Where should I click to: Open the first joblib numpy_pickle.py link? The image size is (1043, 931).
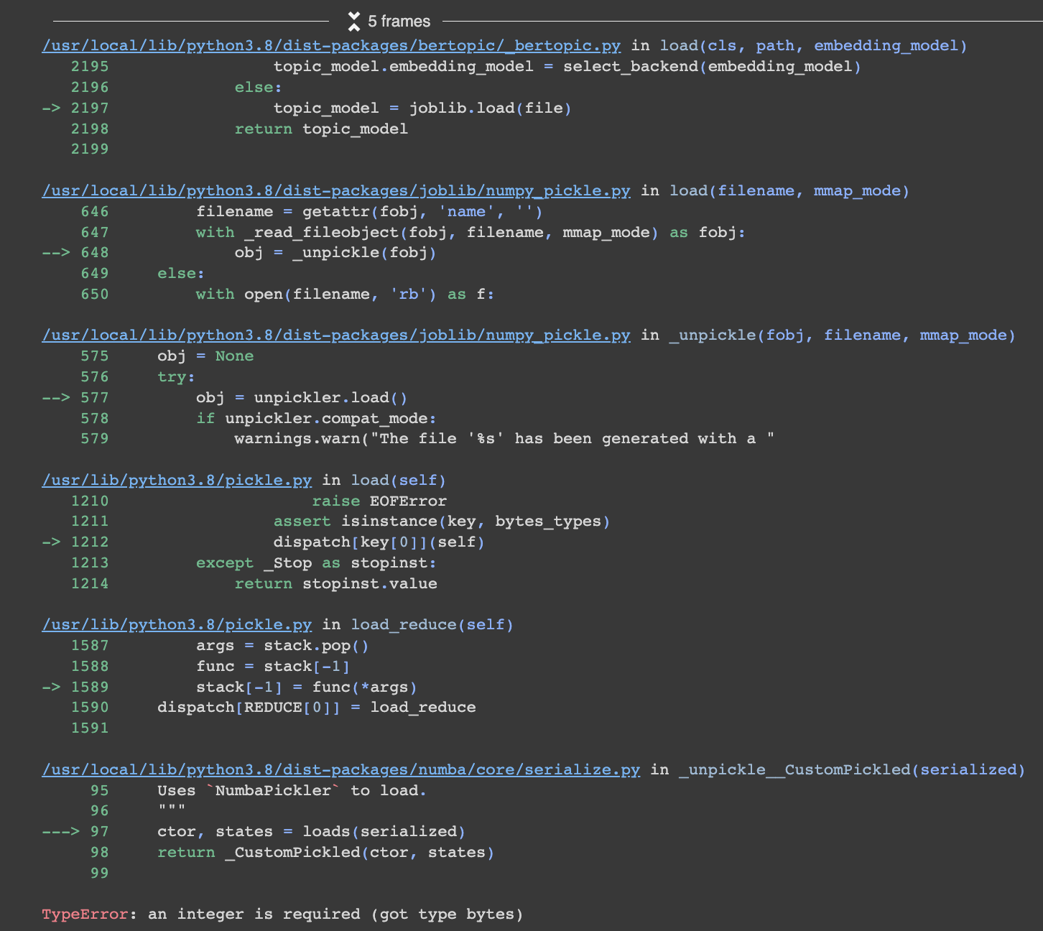coord(335,190)
